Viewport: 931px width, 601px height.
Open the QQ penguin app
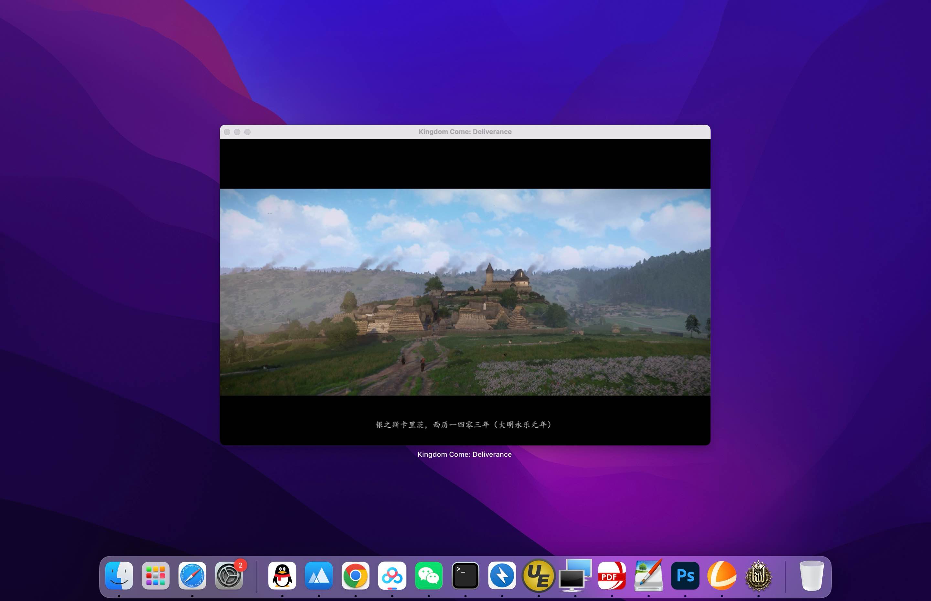(282, 575)
